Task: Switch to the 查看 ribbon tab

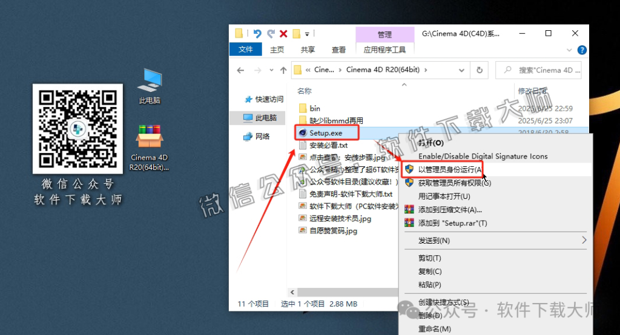Action: tap(338, 50)
